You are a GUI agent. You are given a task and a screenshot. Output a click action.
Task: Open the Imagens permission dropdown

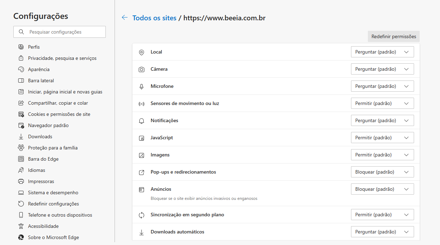[x=383, y=155]
